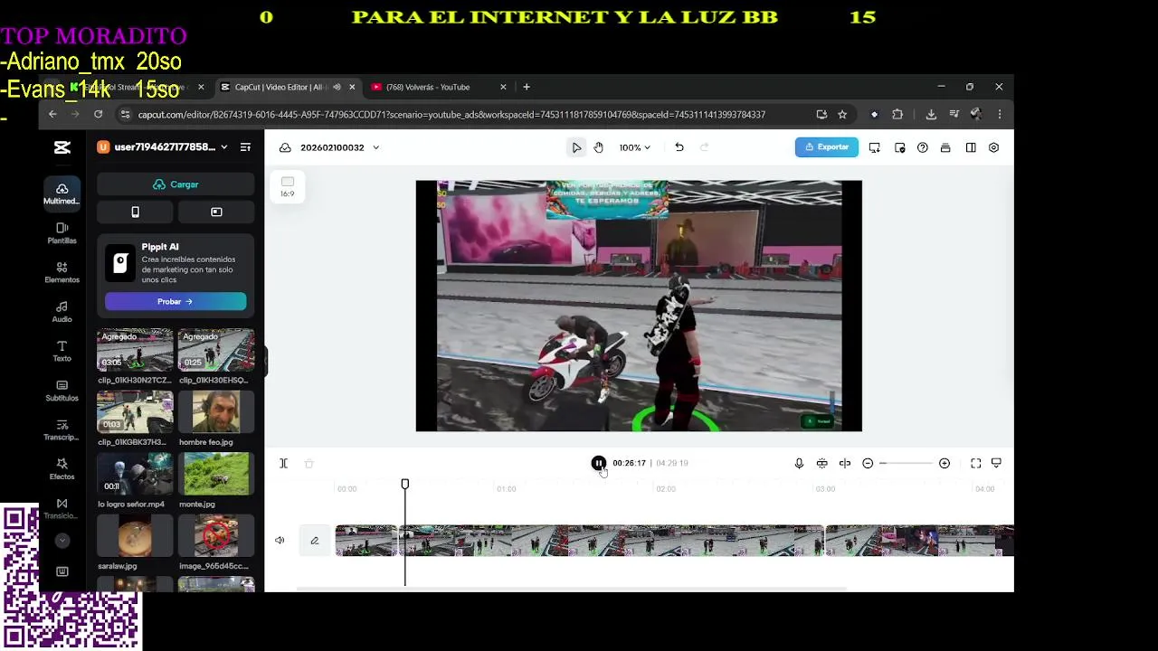Mute the timeline video track
The width and height of the screenshot is (1158, 651).
point(280,541)
